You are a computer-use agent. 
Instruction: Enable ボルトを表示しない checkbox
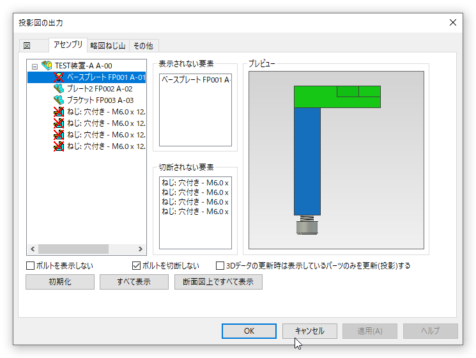tap(31, 266)
